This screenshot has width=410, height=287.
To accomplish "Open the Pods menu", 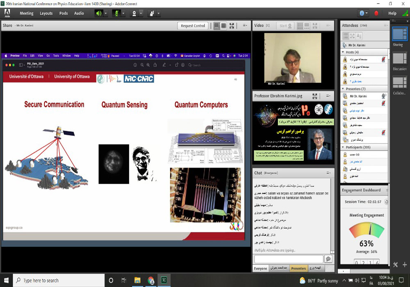I will pyautogui.click(x=64, y=13).
